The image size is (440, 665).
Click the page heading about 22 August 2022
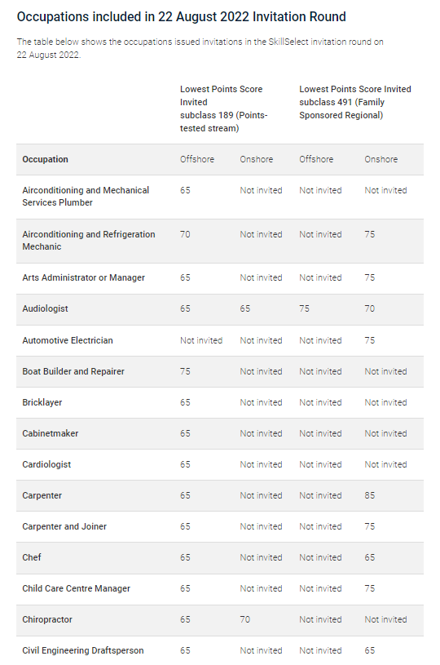[181, 17]
